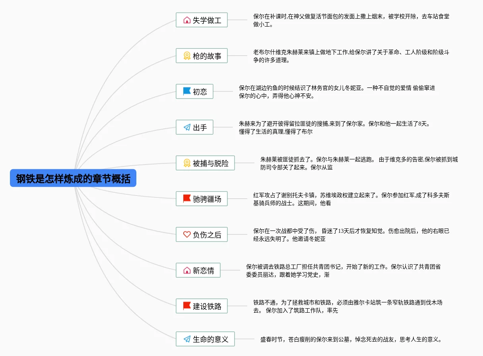Click the medal icon on 枪的故事 node
Image resolution: width=483 pixels, height=356 pixels.
[187, 56]
